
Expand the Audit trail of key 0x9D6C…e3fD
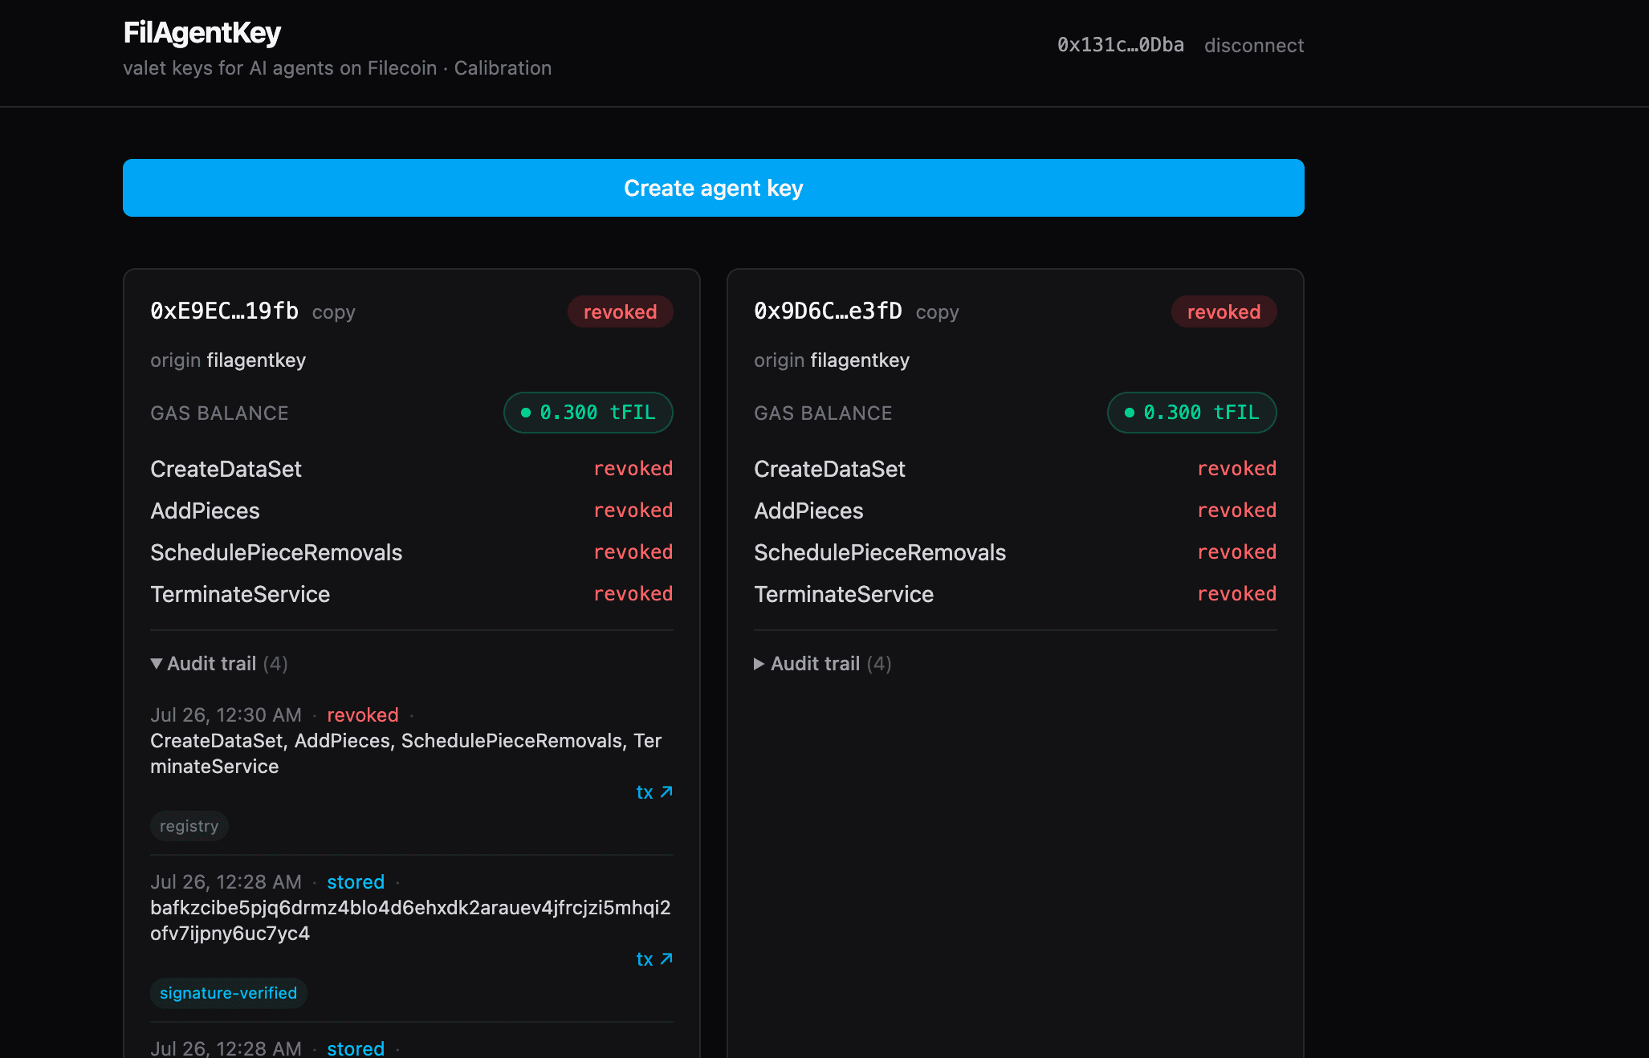[823, 664]
